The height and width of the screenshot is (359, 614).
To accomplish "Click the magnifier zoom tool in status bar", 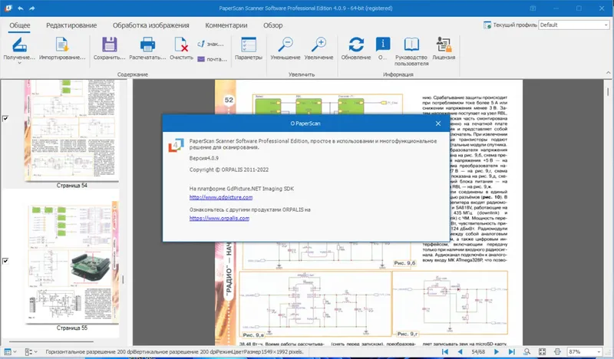I will point(527,351).
